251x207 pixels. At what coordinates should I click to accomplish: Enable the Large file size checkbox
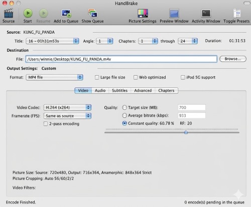pos(97,77)
